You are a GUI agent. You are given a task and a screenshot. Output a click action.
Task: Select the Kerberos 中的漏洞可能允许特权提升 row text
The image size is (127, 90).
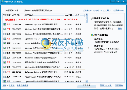coord(41,58)
